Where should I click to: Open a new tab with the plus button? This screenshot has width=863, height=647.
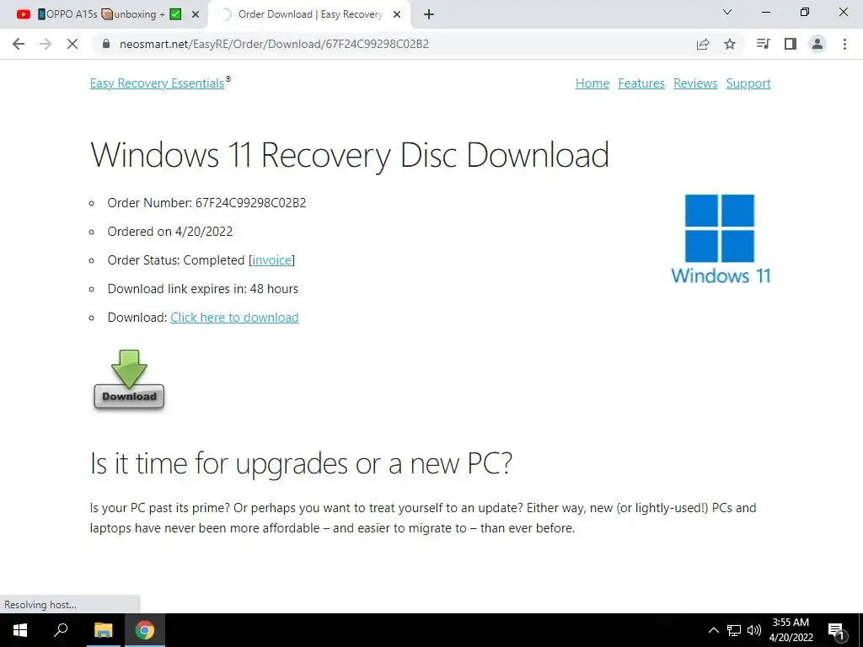(x=429, y=14)
